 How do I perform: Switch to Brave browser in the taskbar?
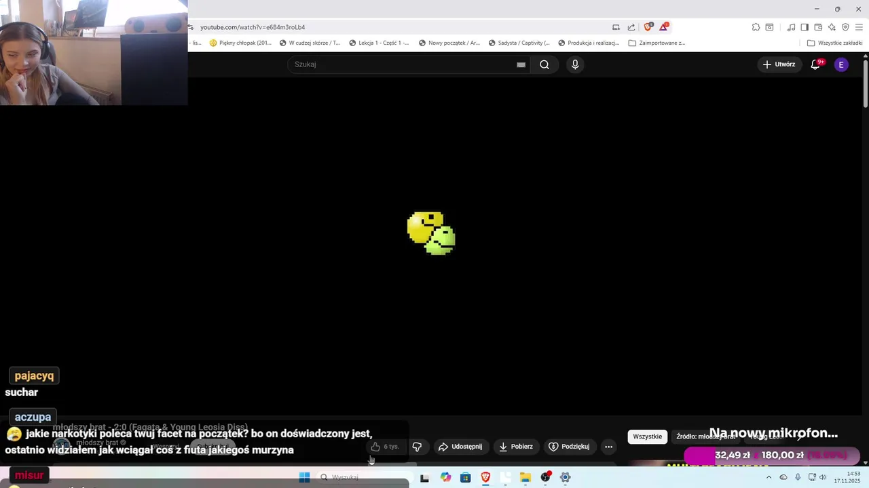(x=485, y=477)
